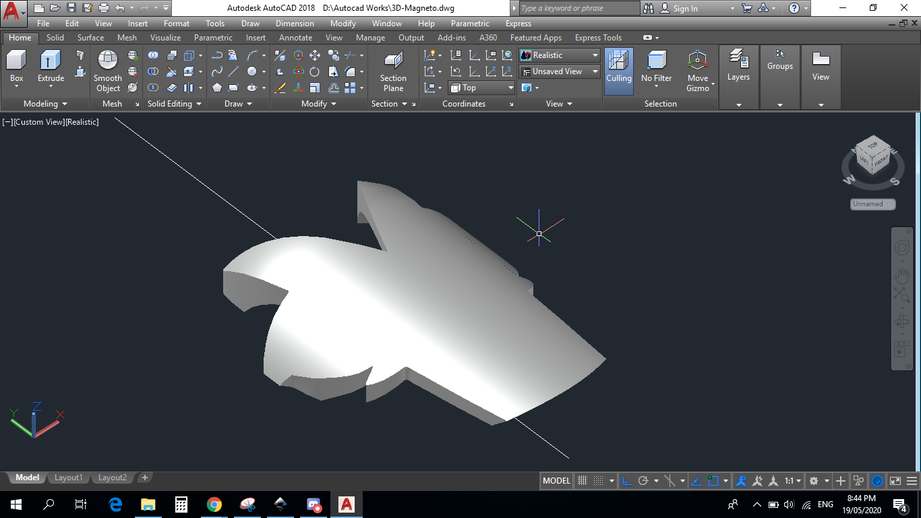Click the Clean Screen button
Screen dimensions: 921x518
pyautogui.click(x=895, y=481)
